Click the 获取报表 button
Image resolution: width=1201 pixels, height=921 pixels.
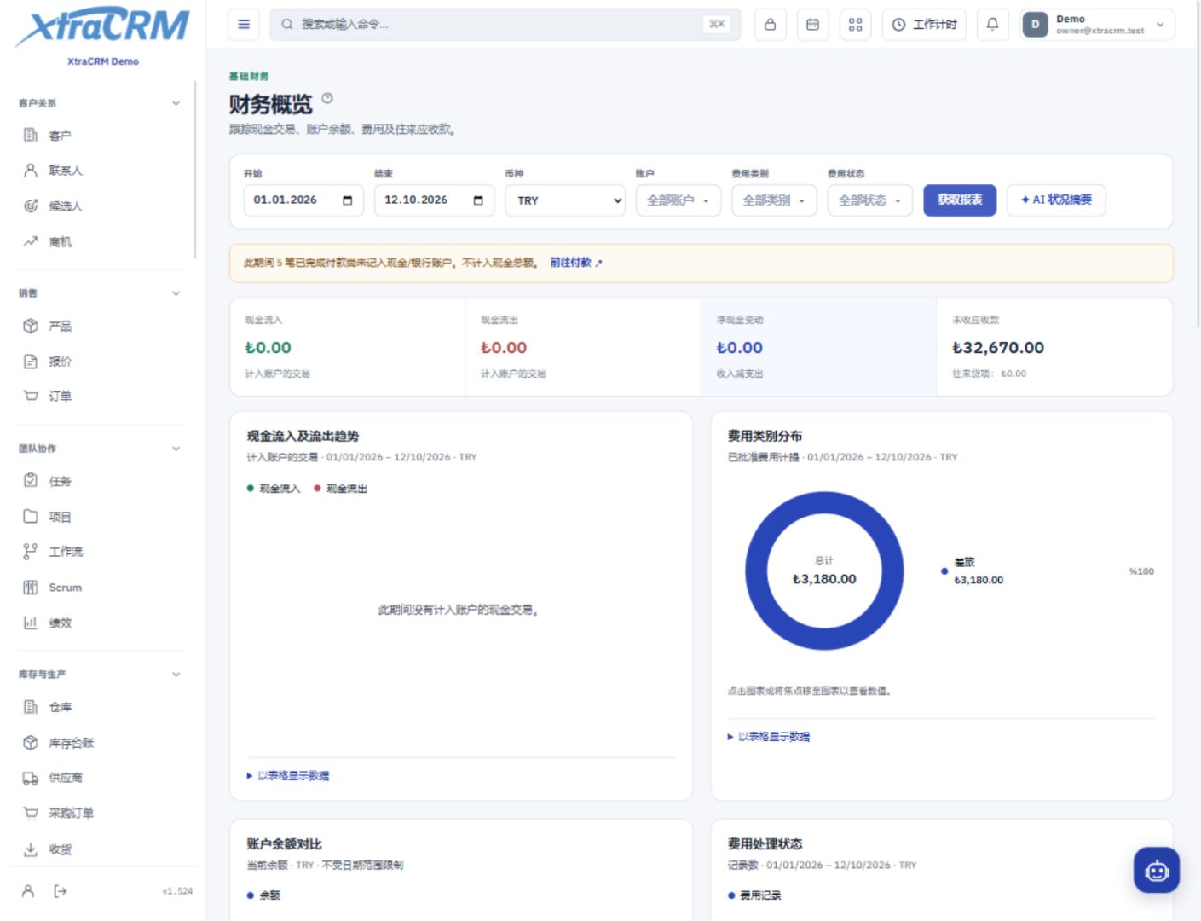pos(960,200)
